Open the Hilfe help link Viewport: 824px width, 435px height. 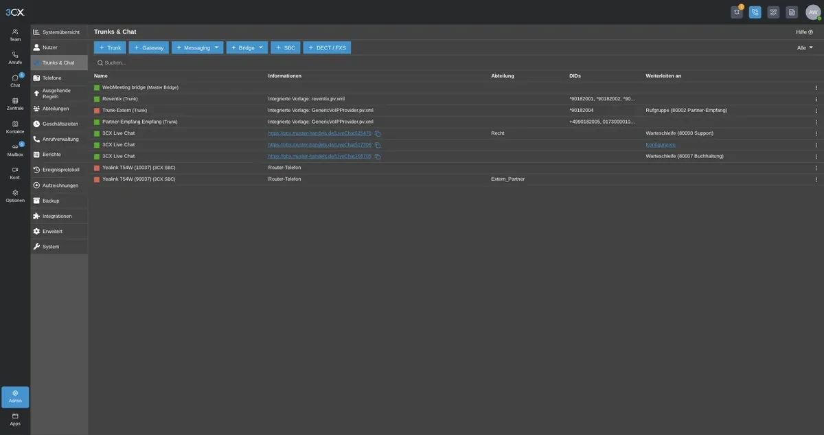[x=804, y=32]
